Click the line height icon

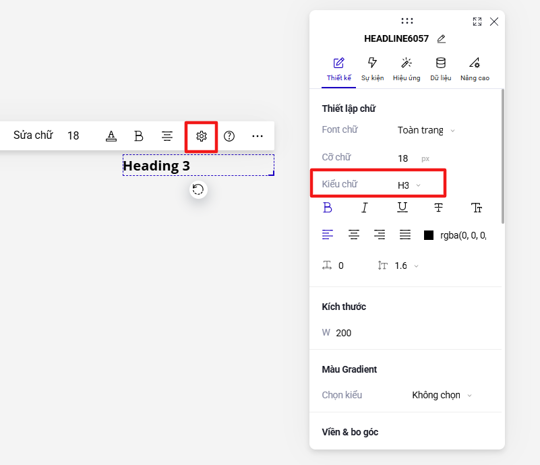[x=382, y=266]
